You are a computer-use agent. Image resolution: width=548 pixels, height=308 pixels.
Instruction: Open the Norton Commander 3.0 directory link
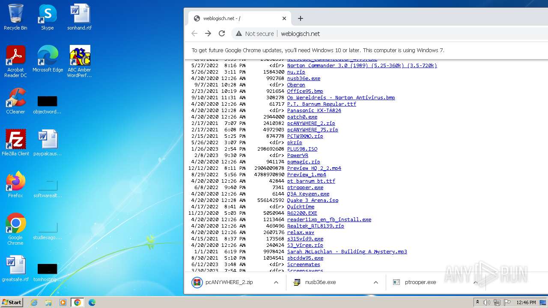(362, 65)
